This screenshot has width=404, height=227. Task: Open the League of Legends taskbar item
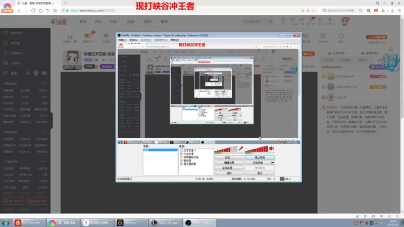(166, 222)
